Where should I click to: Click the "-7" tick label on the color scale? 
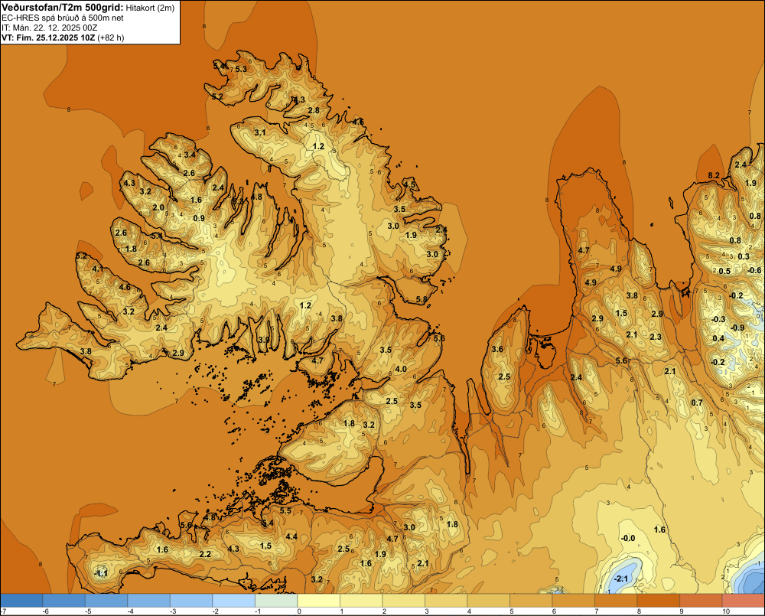pyautogui.click(x=3, y=611)
